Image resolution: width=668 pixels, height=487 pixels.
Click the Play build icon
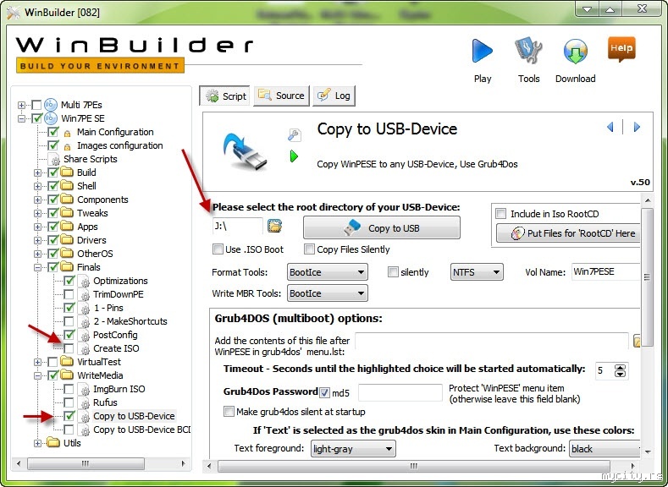coord(483,51)
